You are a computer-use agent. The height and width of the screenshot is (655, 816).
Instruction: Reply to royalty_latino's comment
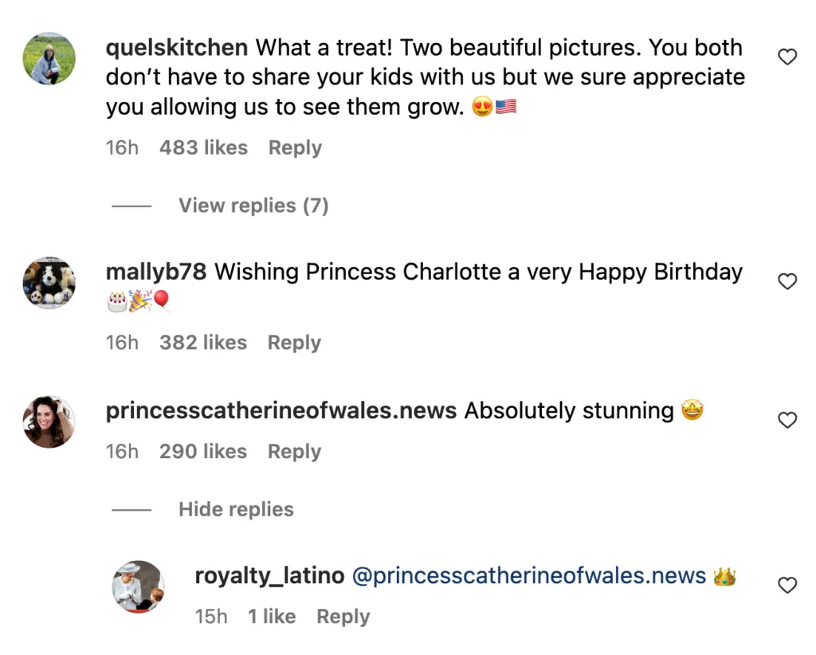(x=343, y=617)
